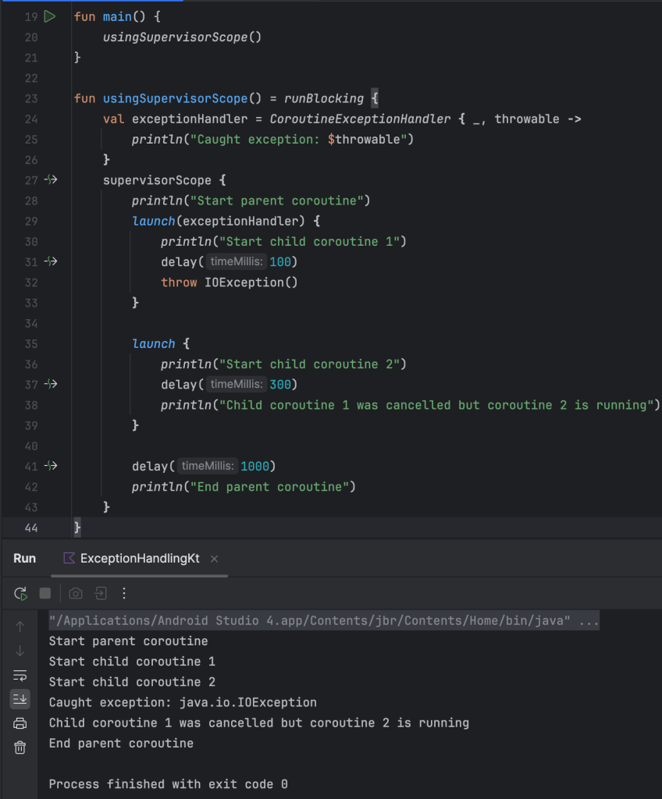The height and width of the screenshot is (799, 662).
Task: Click the green run gutter icon beside main()
Action: point(50,16)
